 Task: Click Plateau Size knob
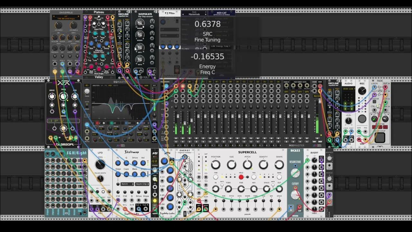[x=91, y=43]
